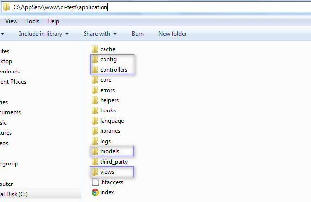Open Local Disk (C:) in navigation pane

click(x=14, y=194)
